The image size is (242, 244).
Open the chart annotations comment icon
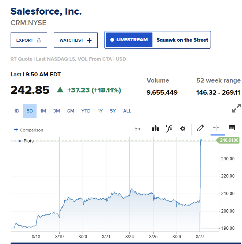(232, 128)
